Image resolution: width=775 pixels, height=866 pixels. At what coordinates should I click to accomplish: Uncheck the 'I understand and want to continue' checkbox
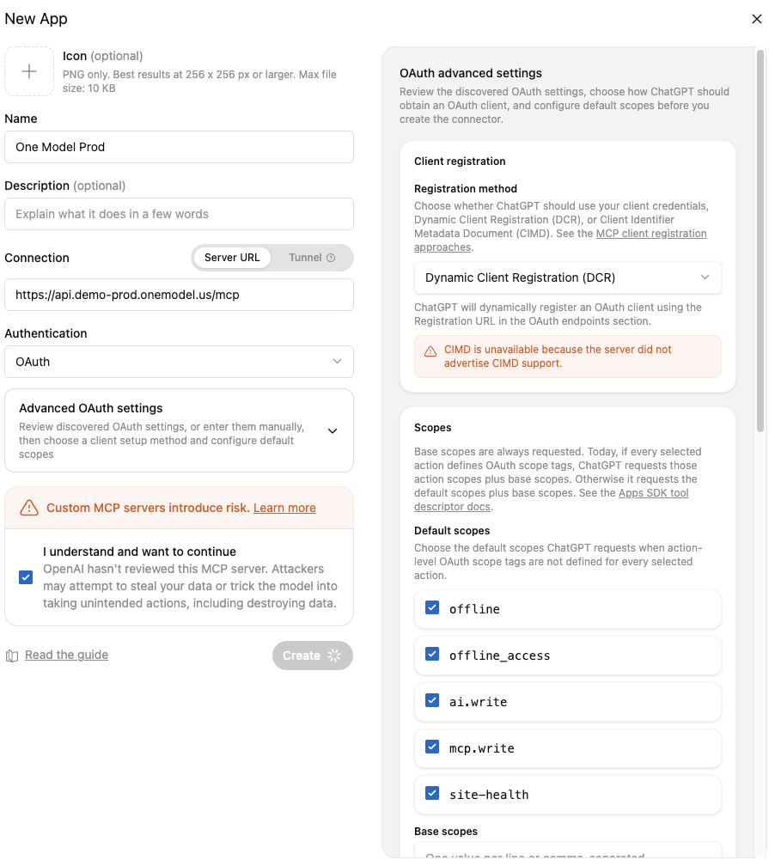pos(26,577)
